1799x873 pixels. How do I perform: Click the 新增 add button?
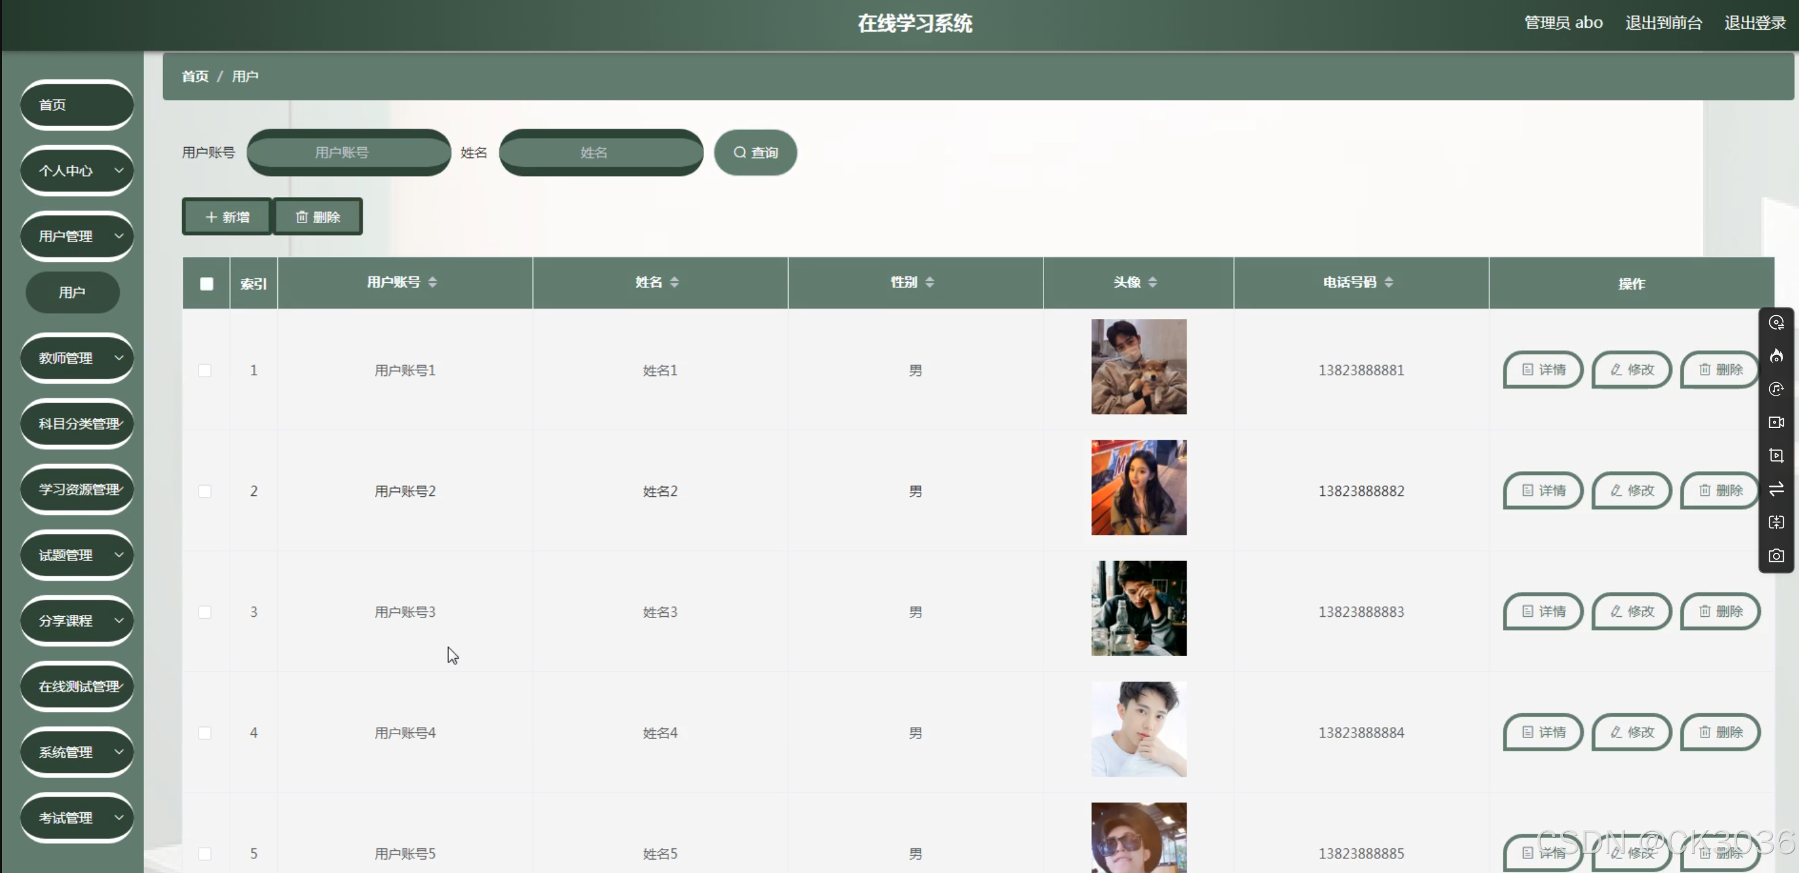pyautogui.click(x=227, y=217)
